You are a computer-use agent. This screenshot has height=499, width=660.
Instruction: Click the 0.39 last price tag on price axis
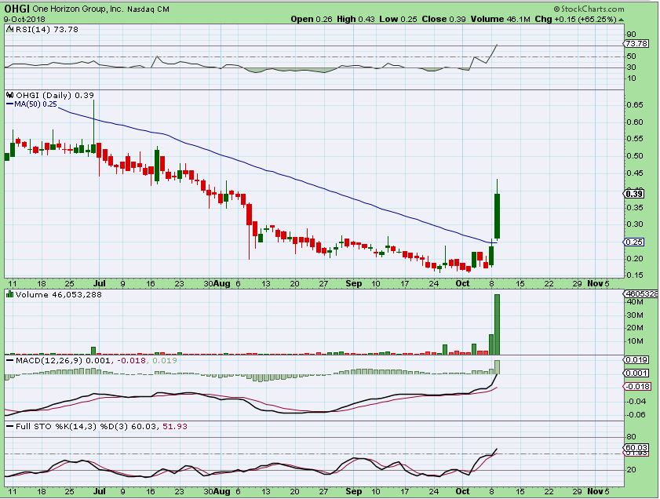tap(633, 194)
